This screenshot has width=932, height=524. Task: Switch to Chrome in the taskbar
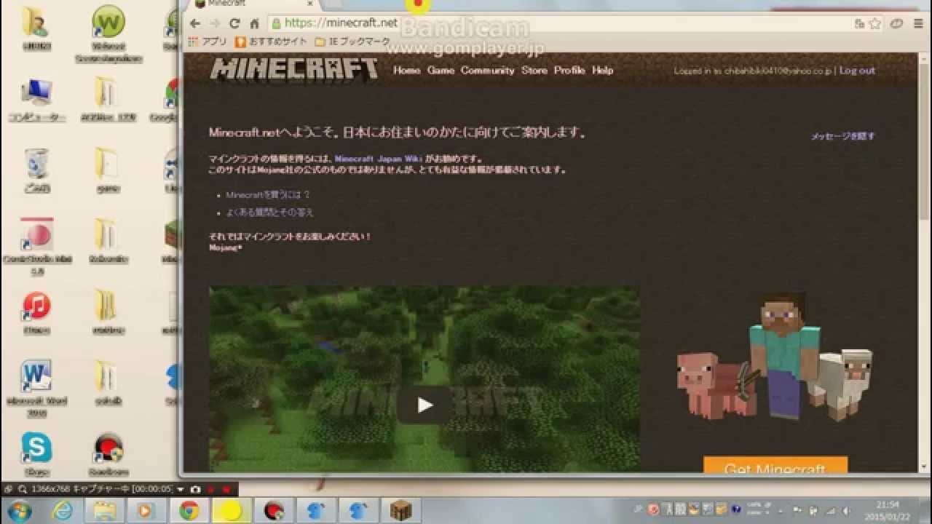[x=189, y=511]
